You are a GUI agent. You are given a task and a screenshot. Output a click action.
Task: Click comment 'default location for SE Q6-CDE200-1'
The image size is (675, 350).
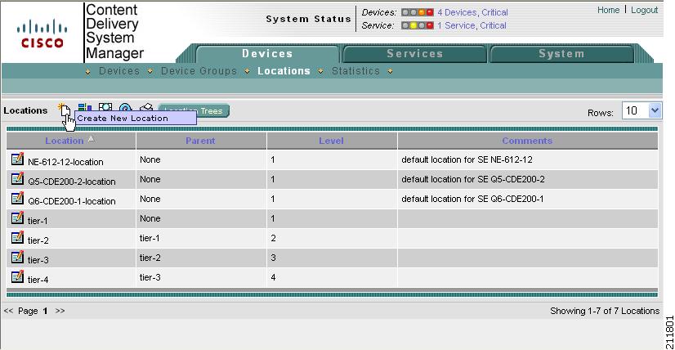click(x=472, y=200)
